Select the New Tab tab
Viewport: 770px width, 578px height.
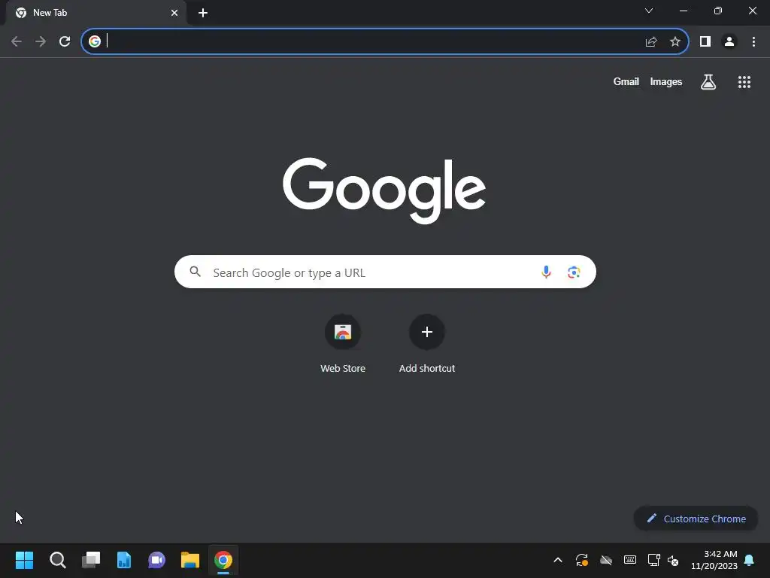coord(95,13)
